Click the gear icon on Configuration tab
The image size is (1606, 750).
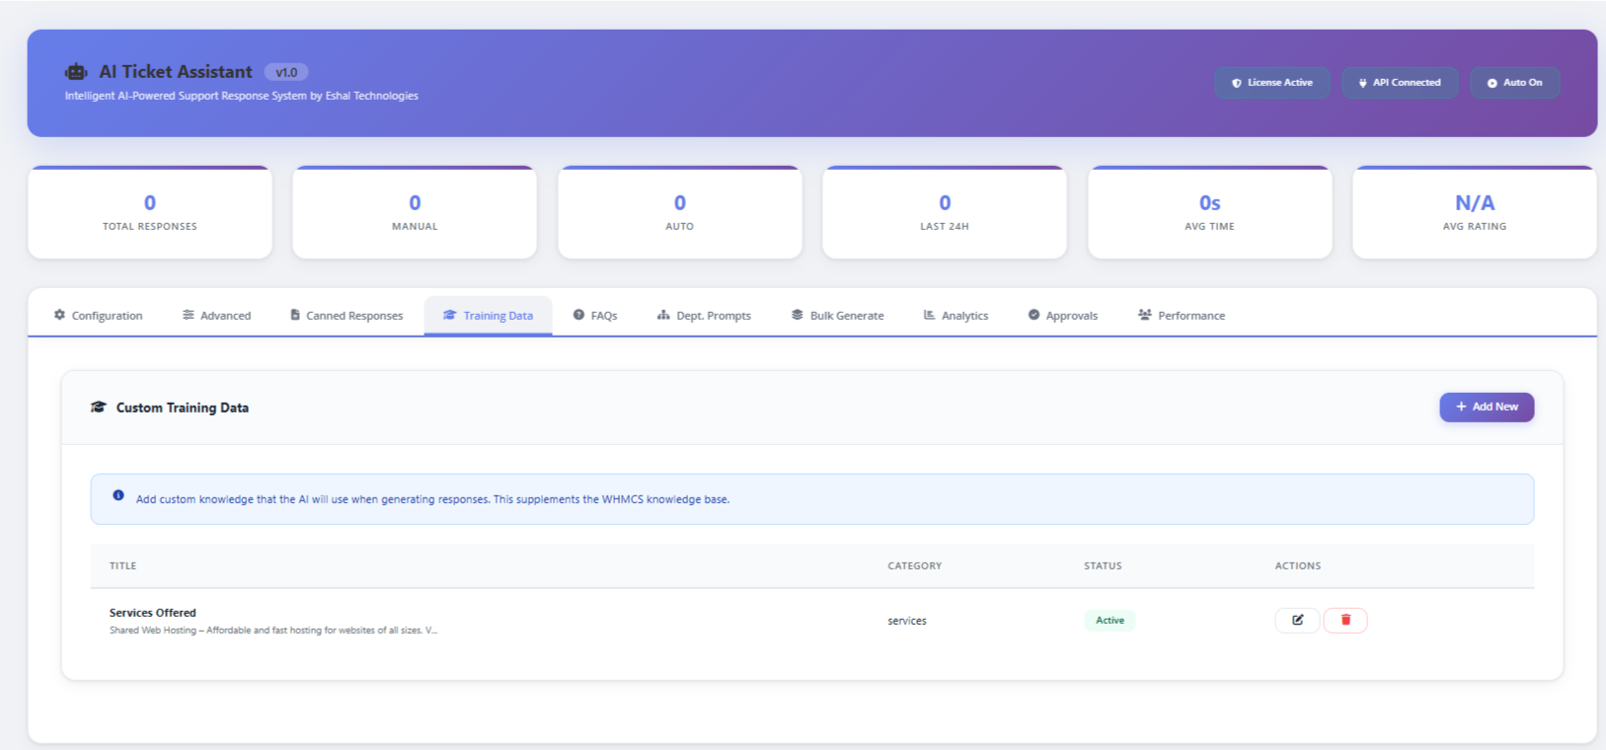pyautogui.click(x=60, y=315)
